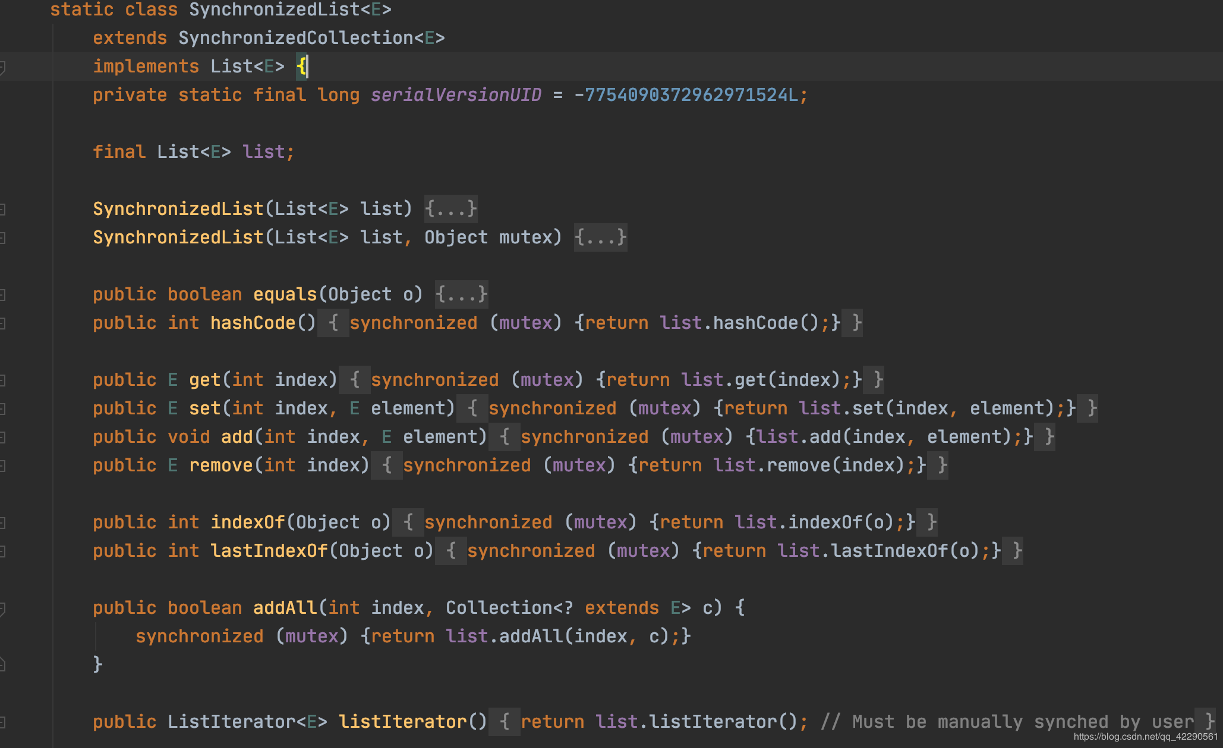
Task: Click the highlighted opening brace after List<E>
Action: coord(301,66)
